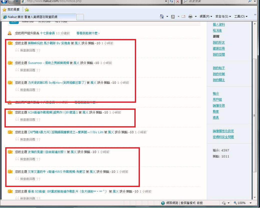
Task: Open the 我的收藏 sidebar link
Action: [x=219, y=74]
